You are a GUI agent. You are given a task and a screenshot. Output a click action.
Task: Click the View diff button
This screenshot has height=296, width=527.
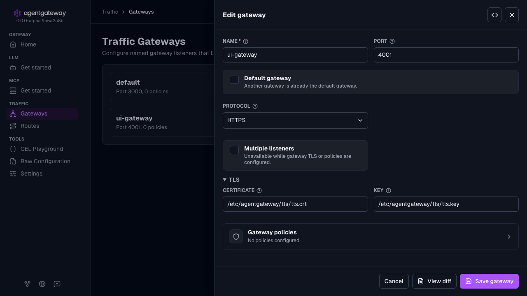pos(434,281)
